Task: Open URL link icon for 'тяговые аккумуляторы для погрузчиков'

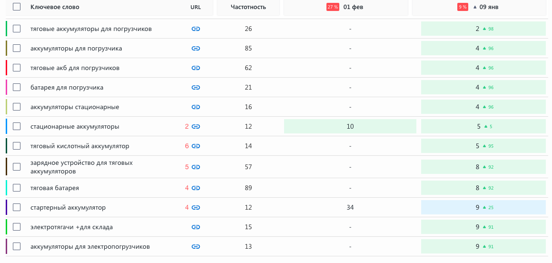Action: tap(196, 29)
